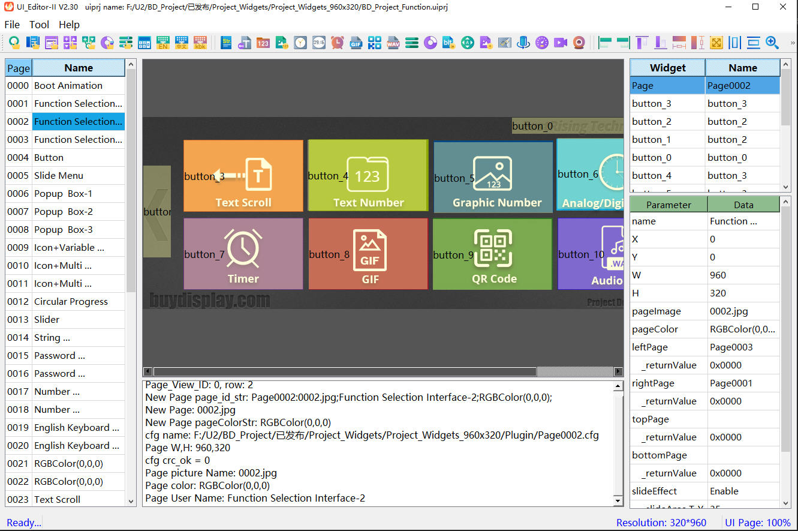Image resolution: width=798 pixels, height=531 pixels.
Task: Click the pageColor RGBColor value field
Action: (743, 329)
